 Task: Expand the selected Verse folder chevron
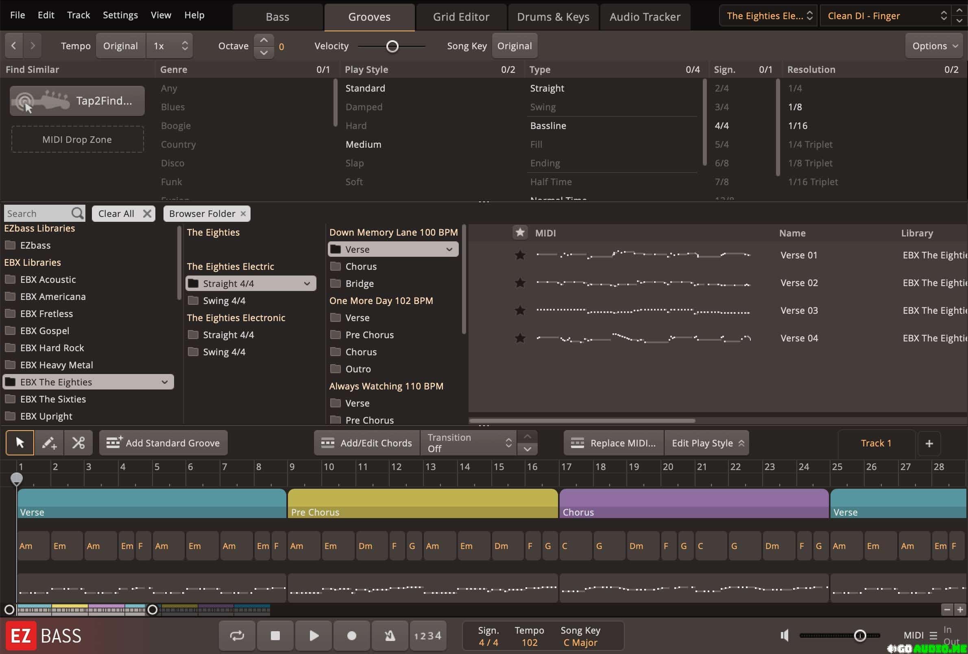449,249
